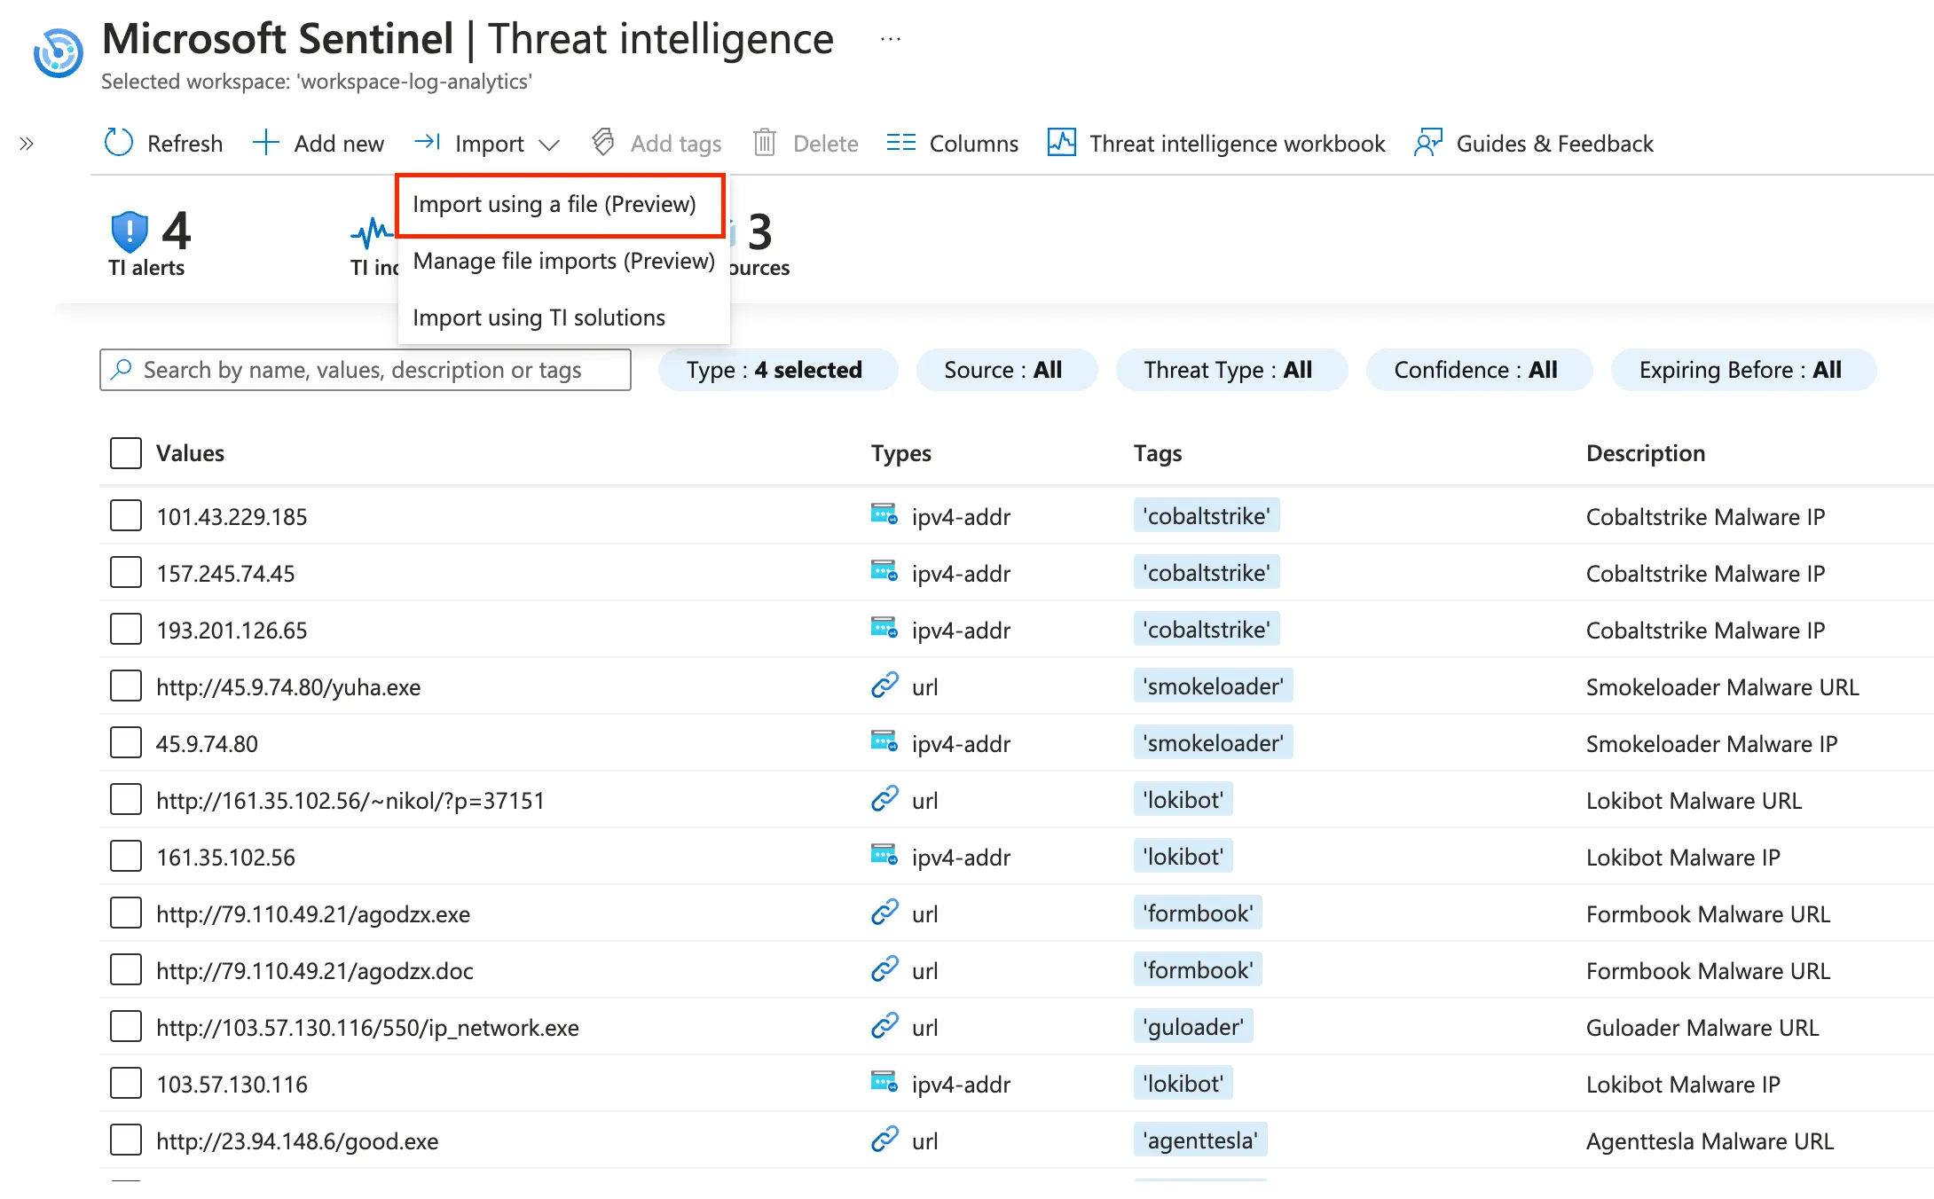This screenshot has width=1934, height=1199.
Task: Click the Columns list icon
Action: 901,143
